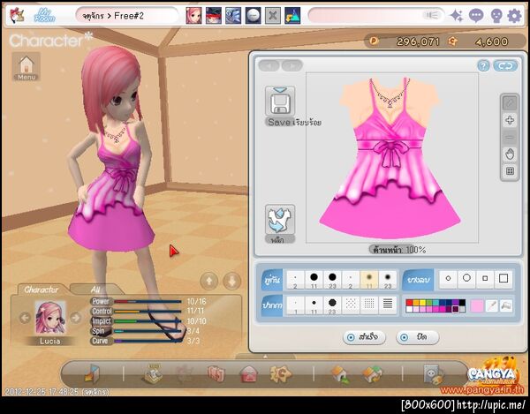This screenshot has height=414, width=530.
Task: Click previous character left arrow
Action: pos(25,318)
